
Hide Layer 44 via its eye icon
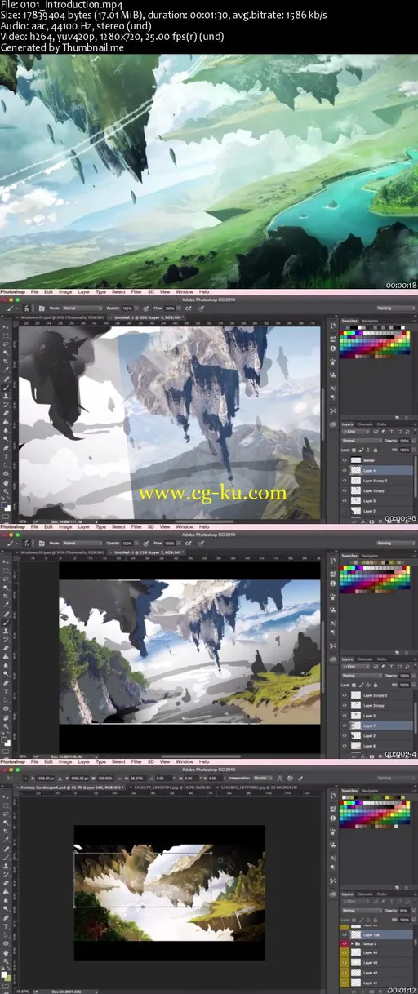coord(345,953)
